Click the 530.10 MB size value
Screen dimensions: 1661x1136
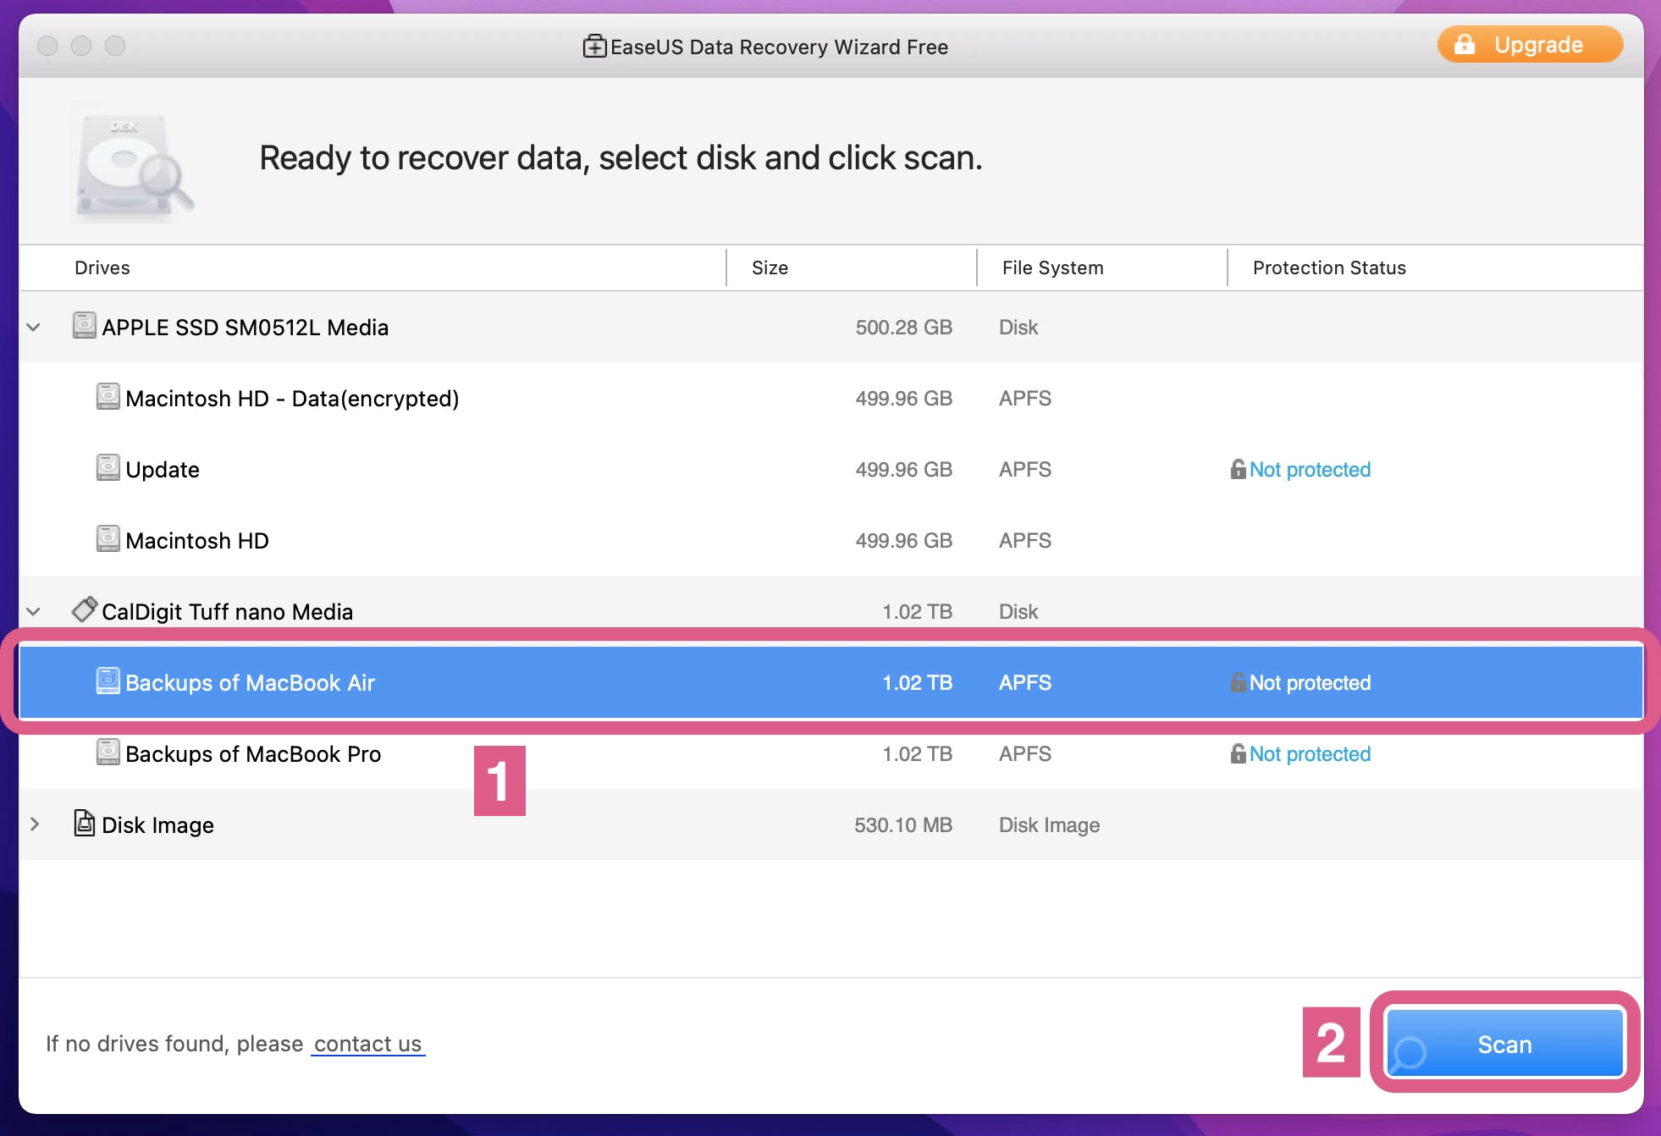pos(903,825)
